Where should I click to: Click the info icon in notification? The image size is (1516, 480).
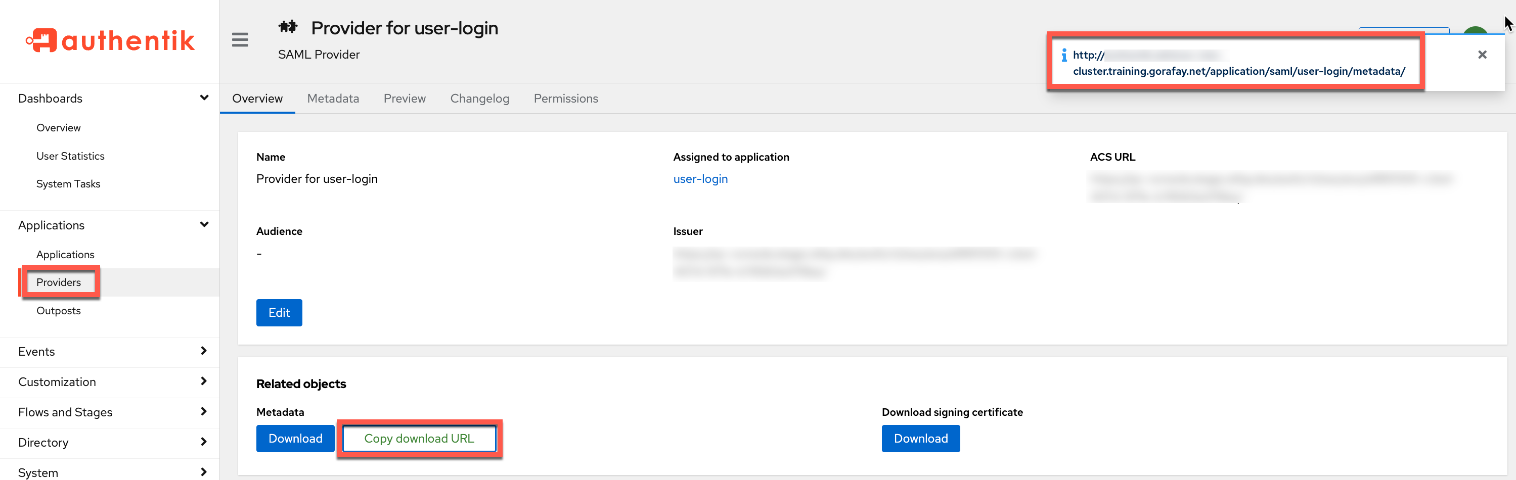point(1063,55)
